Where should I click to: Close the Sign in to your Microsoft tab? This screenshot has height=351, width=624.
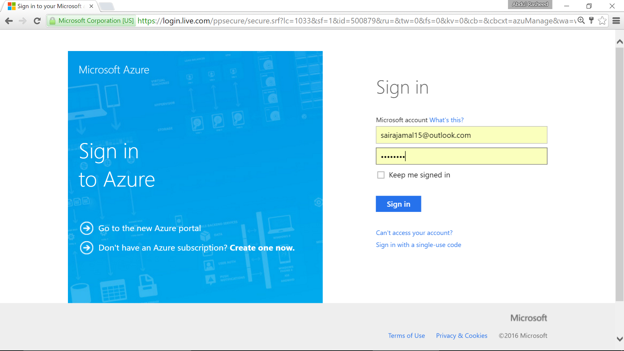[x=91, y=6]
